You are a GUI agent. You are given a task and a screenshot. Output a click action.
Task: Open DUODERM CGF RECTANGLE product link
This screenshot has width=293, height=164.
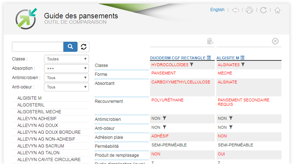[178, 58]
